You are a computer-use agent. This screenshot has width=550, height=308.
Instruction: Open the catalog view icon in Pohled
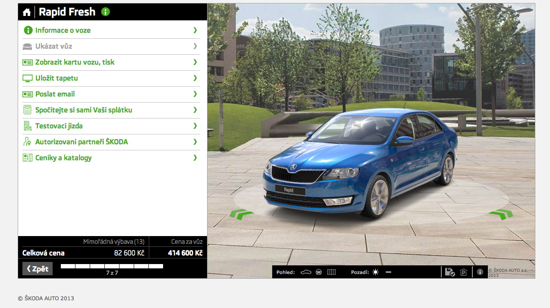(x=331, y=272)
